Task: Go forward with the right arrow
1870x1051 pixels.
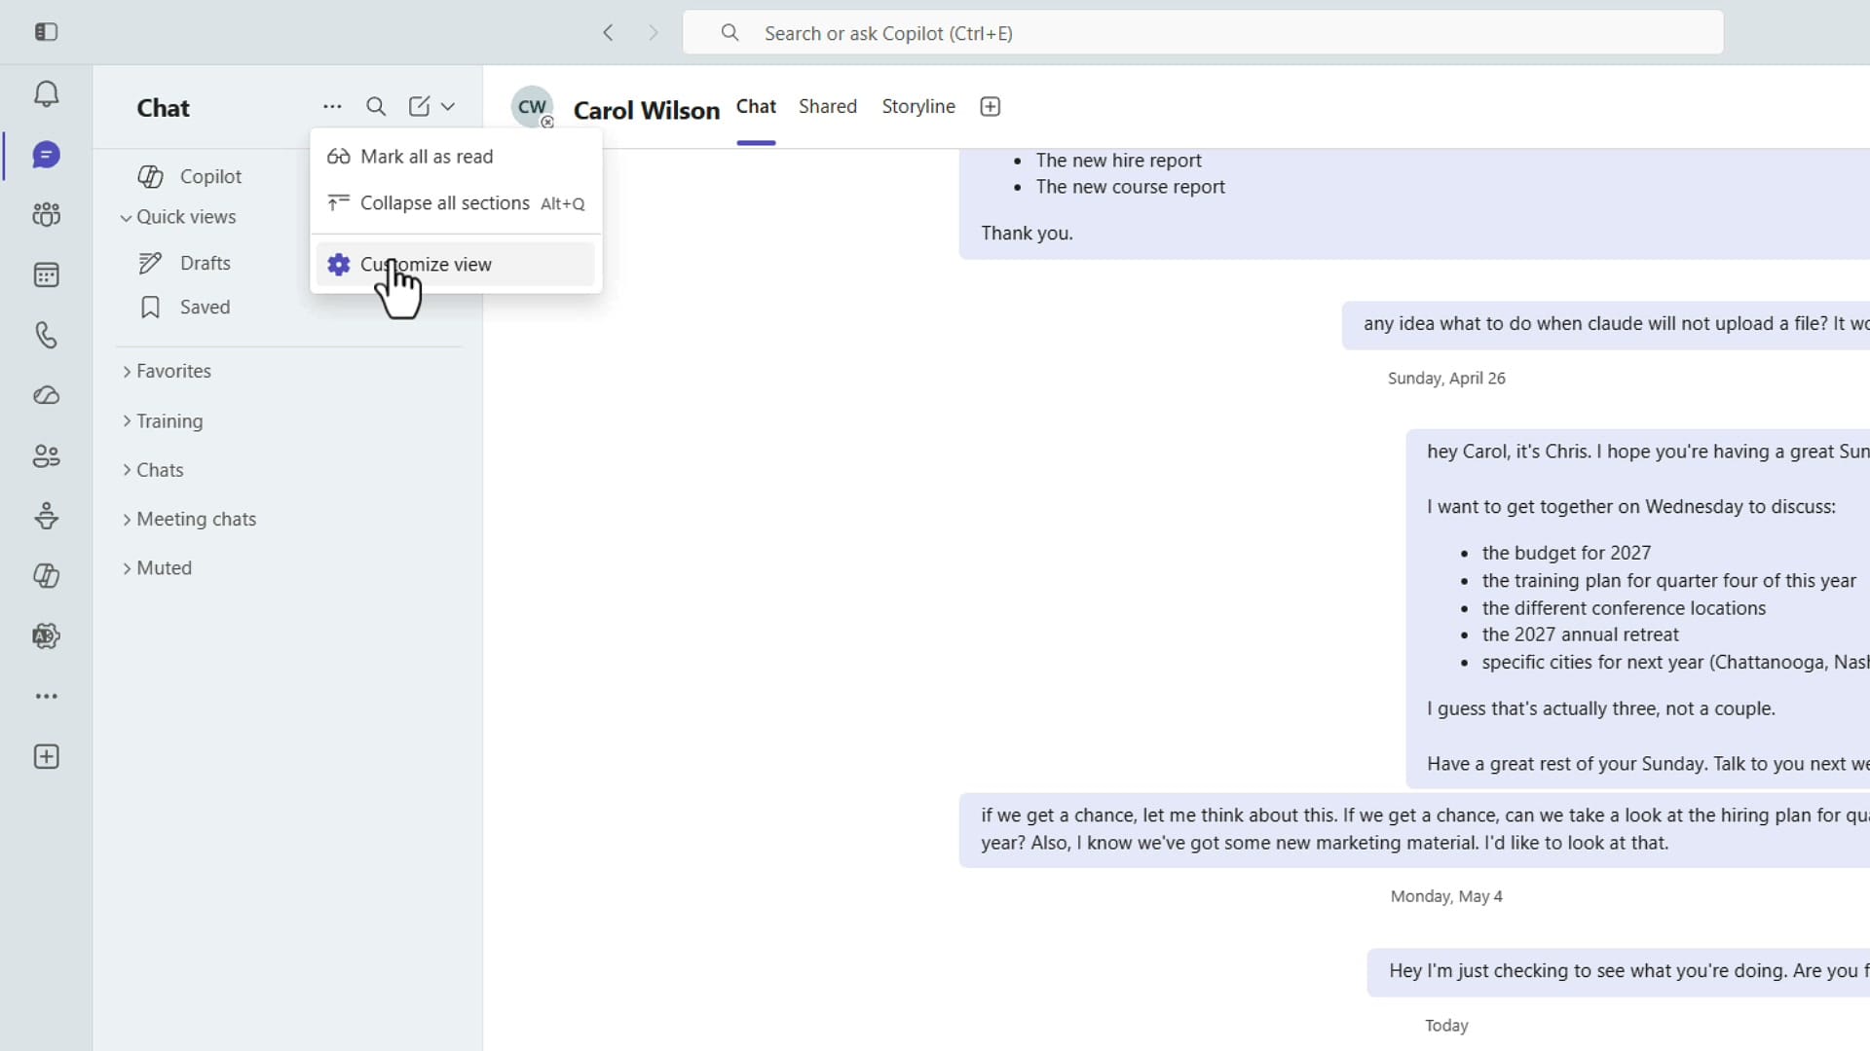Action: (654, 33)
